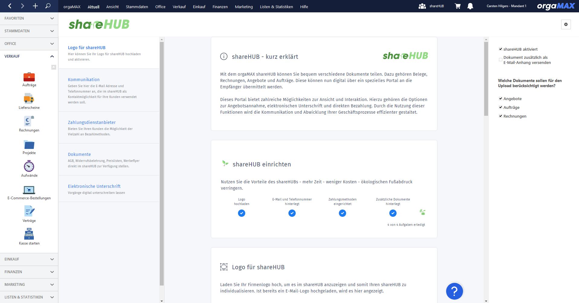This screenshot has width=579, height=303.
Task: Open Rechnungen euro document icon
Action: [29, 121]
